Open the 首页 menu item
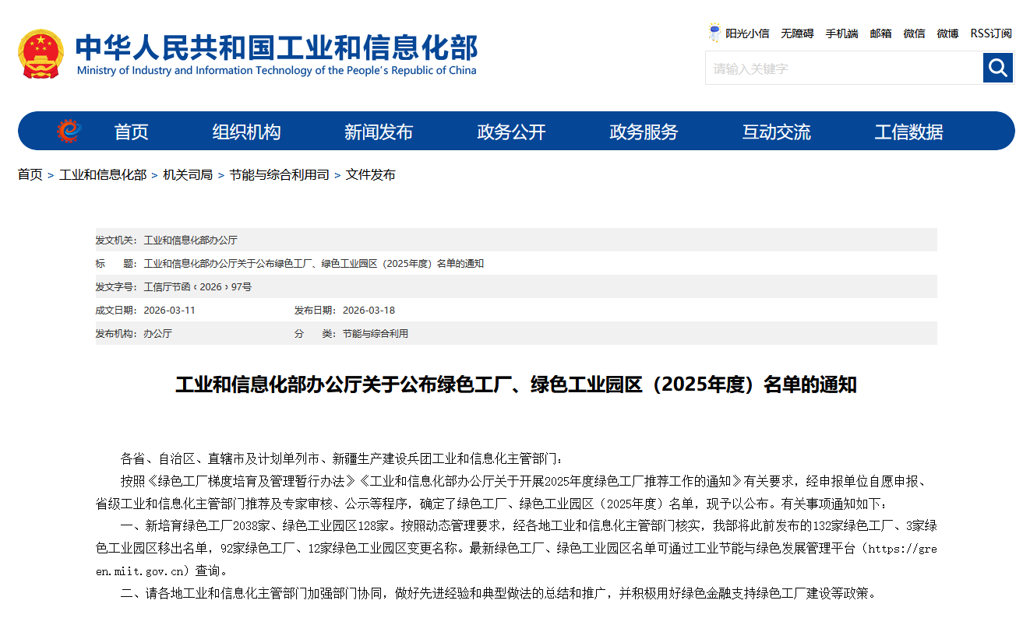Screen dimensions: 1030x632 pyautogui.click(x=129, y=131)
